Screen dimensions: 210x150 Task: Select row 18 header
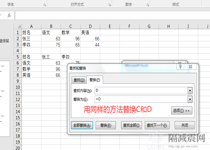point(18,136)
